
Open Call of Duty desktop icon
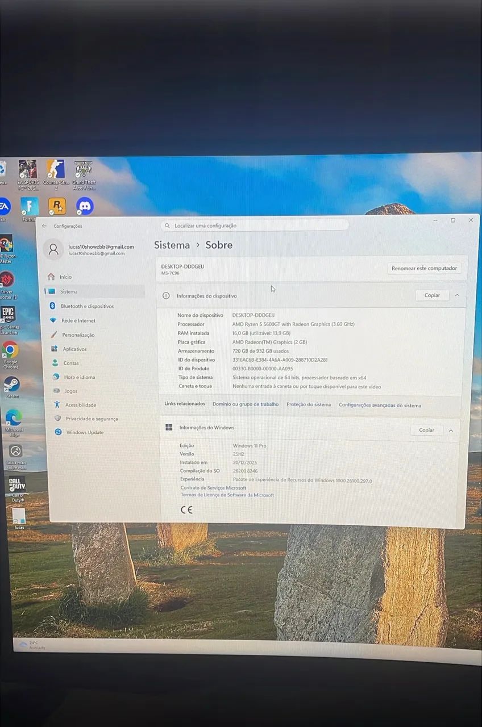(17, 489)
